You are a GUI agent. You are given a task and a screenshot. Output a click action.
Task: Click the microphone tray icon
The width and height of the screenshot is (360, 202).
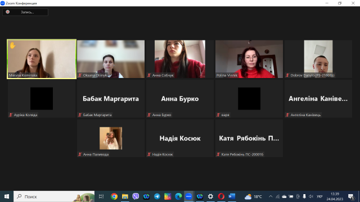304,196
